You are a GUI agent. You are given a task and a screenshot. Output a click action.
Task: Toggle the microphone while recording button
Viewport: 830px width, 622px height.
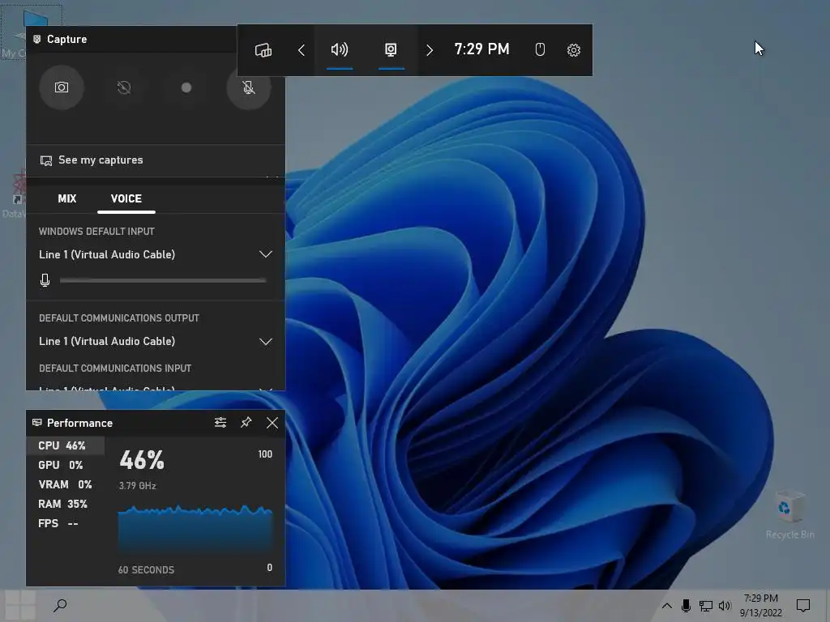pyautogui.click(x=249, y=87)
